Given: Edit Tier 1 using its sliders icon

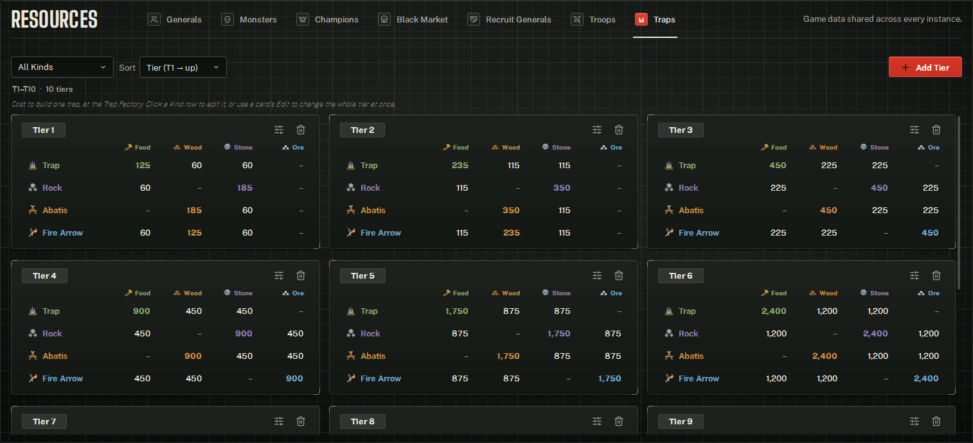Looking at the screenshot, I should click(279, 130).
